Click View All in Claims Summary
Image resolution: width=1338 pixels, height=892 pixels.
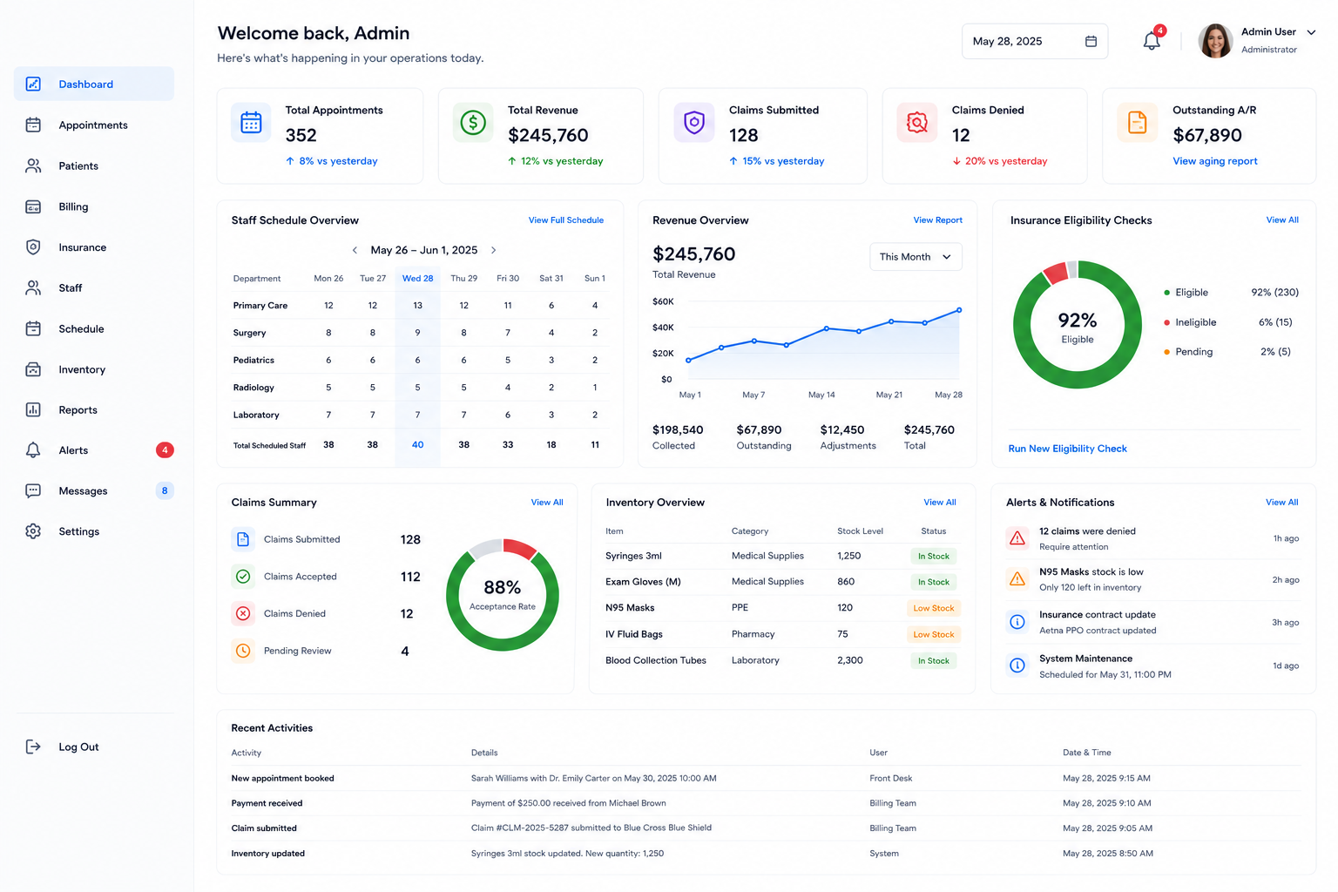click(x=547, y=503)
